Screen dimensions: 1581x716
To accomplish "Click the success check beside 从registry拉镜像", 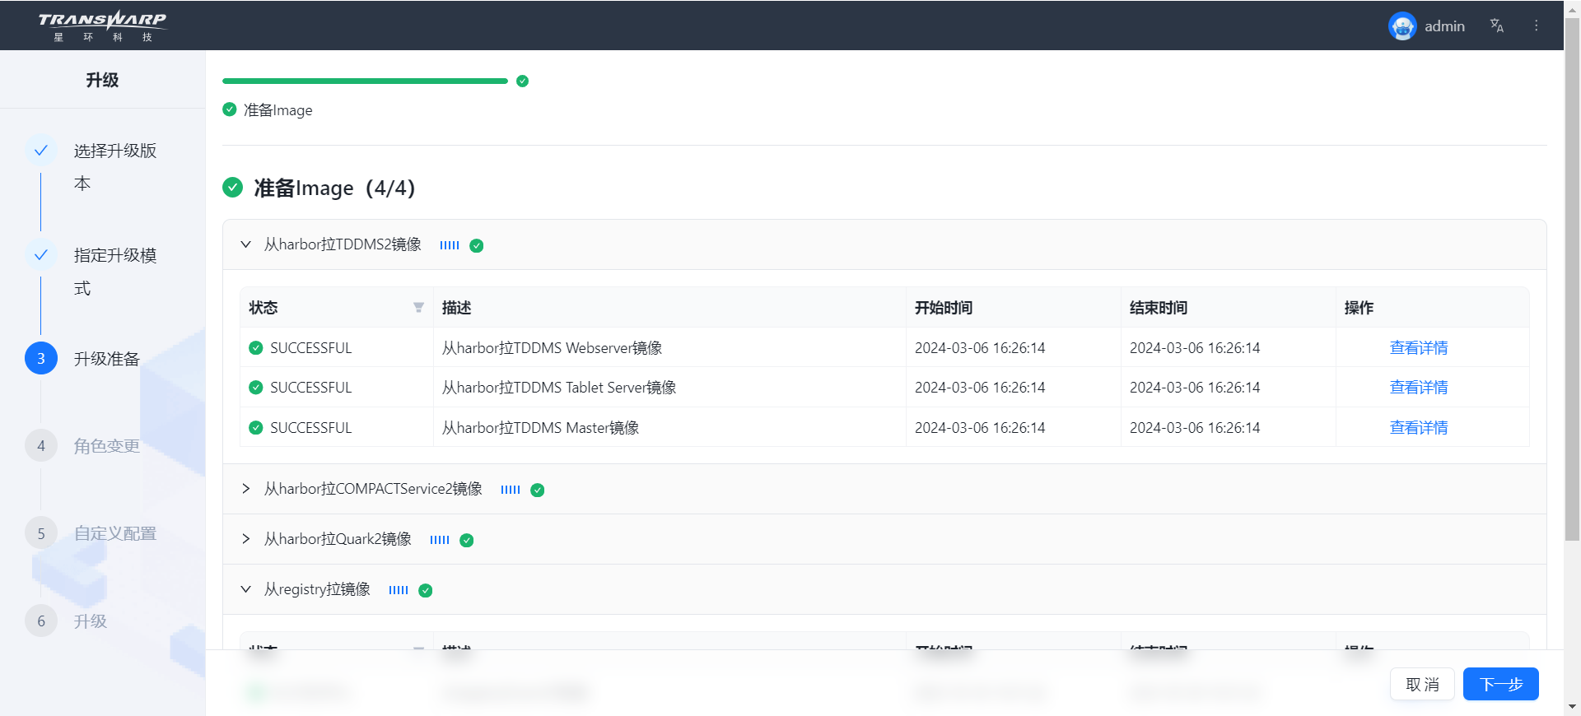I will click(x=426, y=590).
